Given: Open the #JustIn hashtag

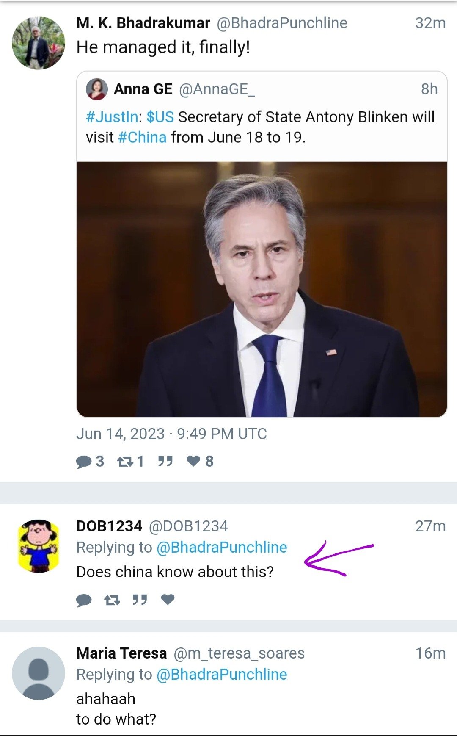Looking at the screenshot, I should pos(112,117).
